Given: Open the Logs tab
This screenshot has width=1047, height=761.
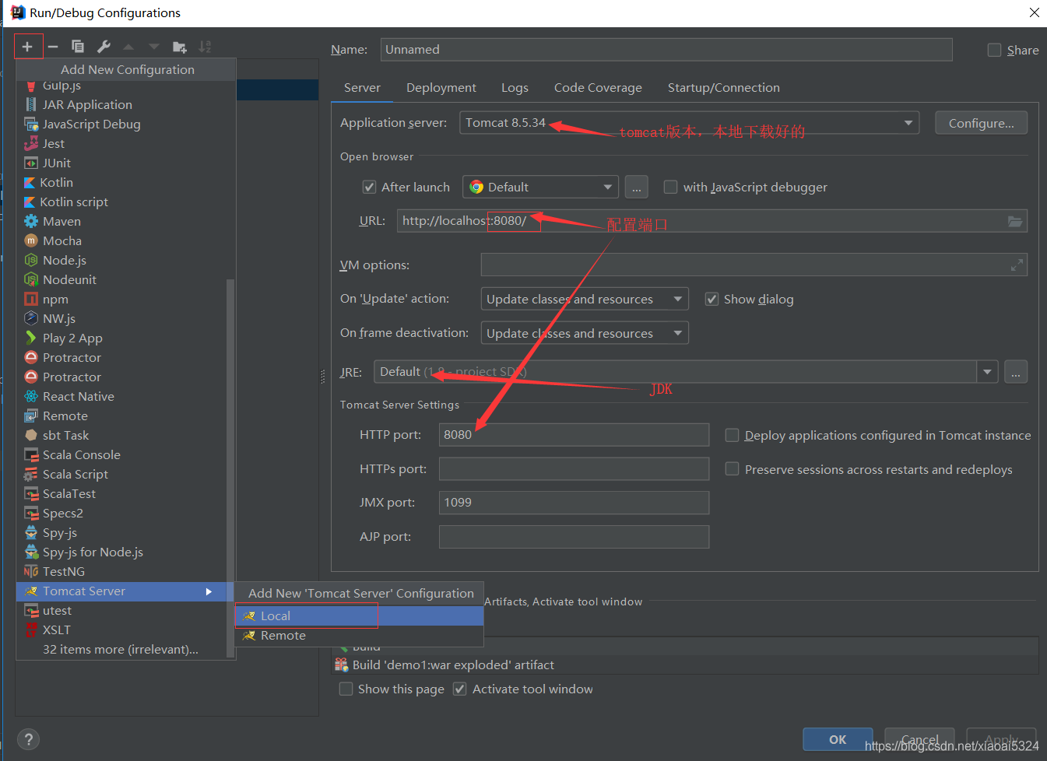Looking at the screenshot, I should [x=515, y=88].
